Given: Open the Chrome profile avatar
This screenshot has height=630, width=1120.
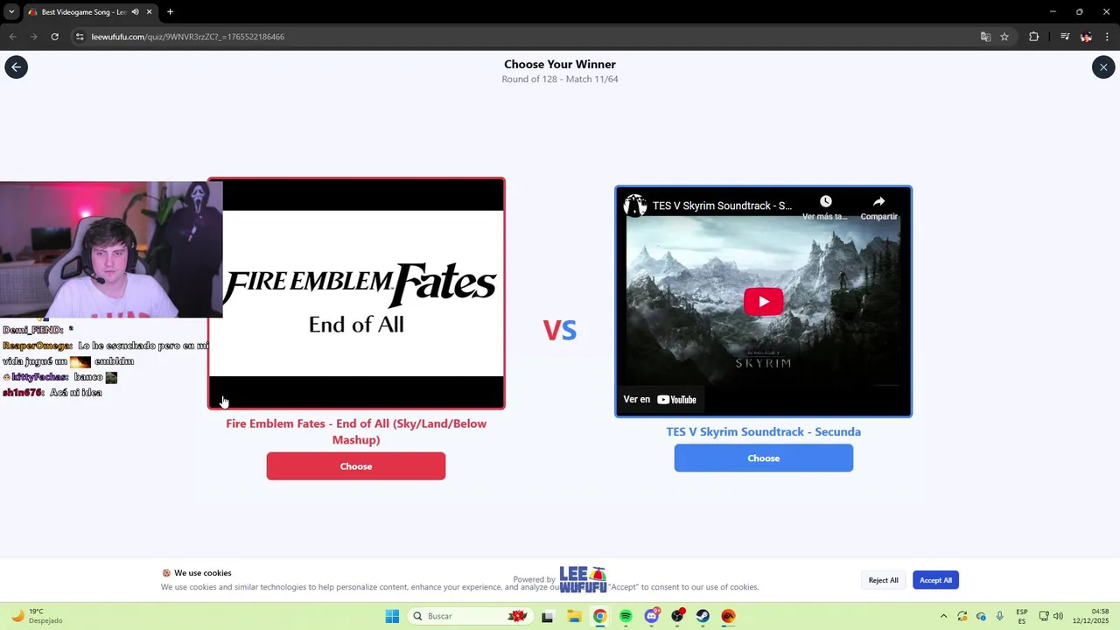Looking at the screenshot, I should click(x=1086, y=37).
